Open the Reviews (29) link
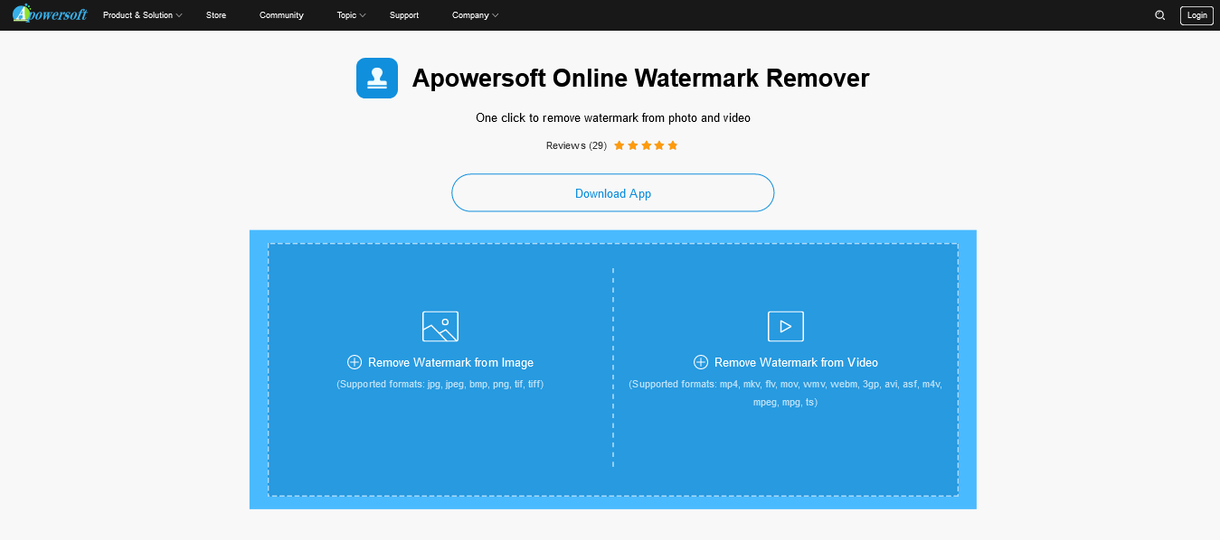Screen dimensions: 1220x540 point(576,145)
